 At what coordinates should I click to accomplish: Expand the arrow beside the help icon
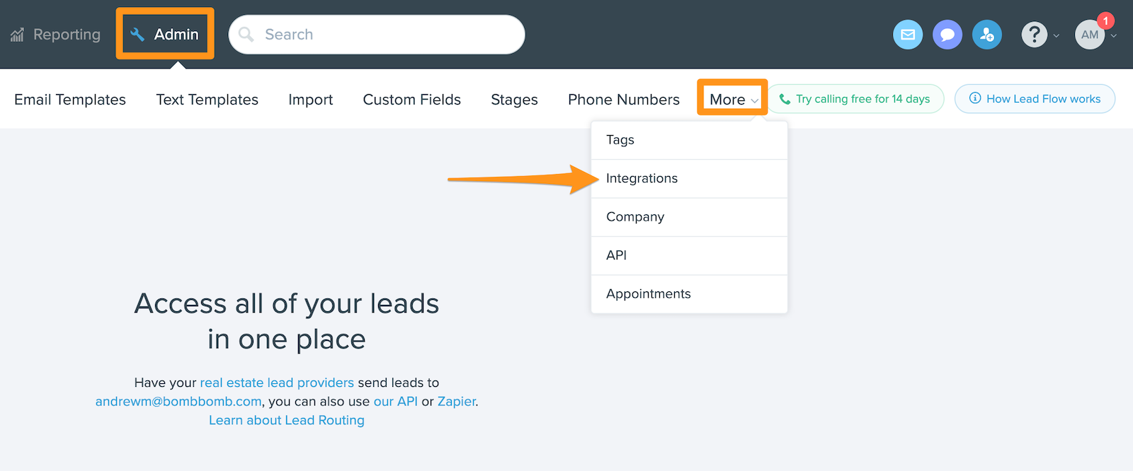pos(1057,36)
